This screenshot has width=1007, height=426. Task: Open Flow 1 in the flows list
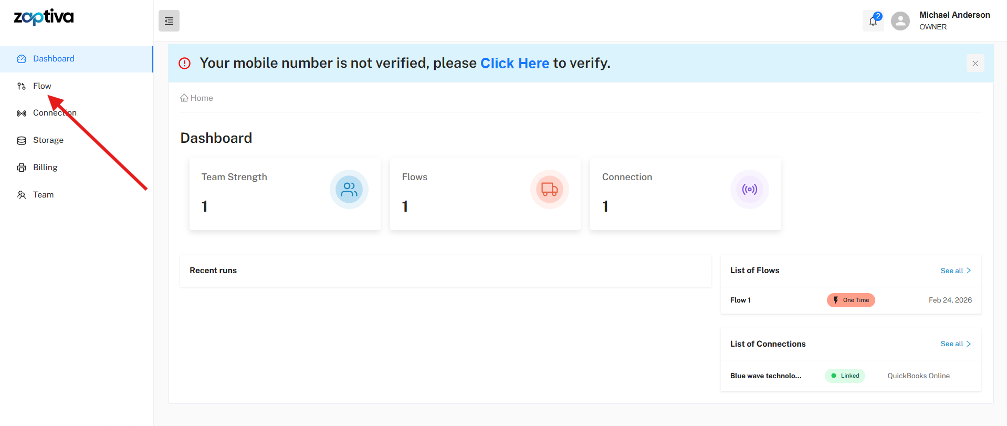[740, 300]
